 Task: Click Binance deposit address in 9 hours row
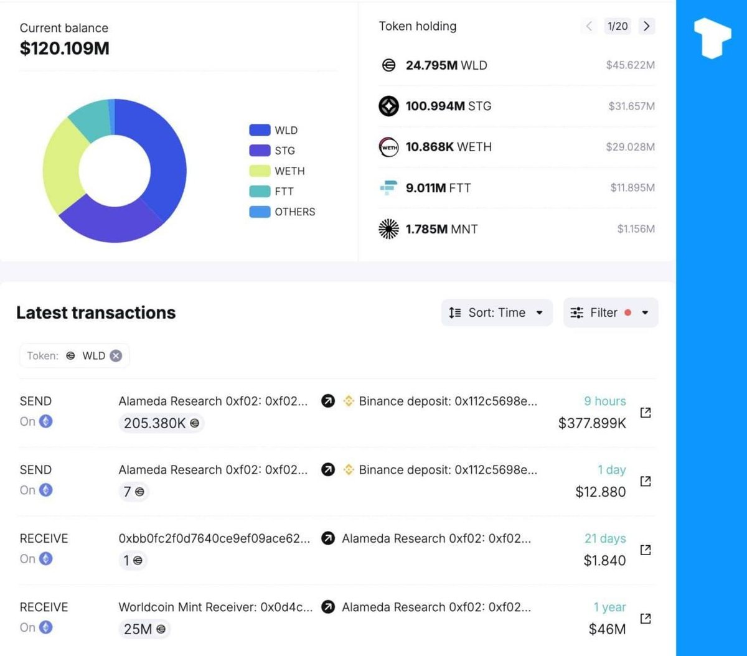pyautogui.click(x=448, y=401)
